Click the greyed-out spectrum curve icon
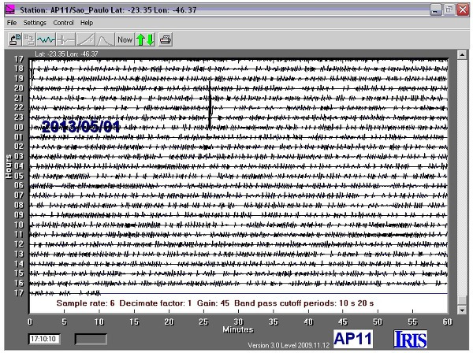This screenshot has width=473, height=353. [x=106, y=39]
